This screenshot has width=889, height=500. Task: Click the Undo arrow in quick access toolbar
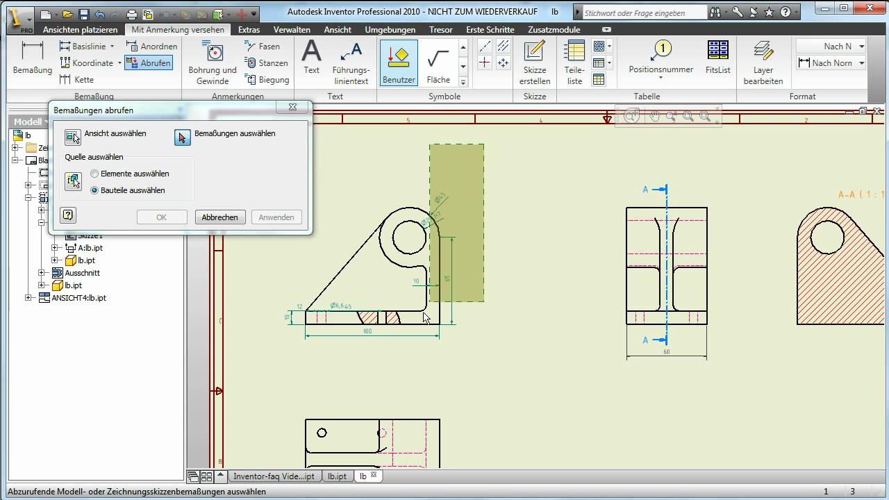click(99, 14)
